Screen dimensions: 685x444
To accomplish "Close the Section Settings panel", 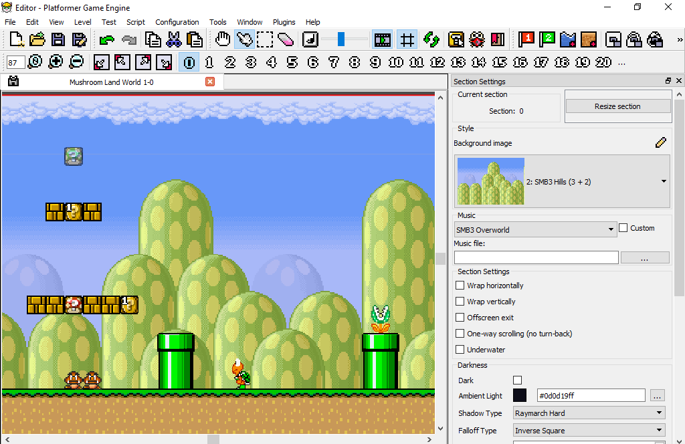I will pyautogui.click(x=679, y=81).
